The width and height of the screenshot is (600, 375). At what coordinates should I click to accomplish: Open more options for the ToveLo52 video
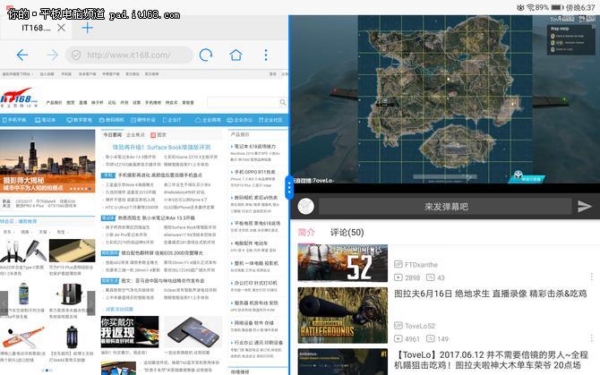click(592, 338)
